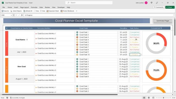This screenshot has width=176, height=99.
Task: Select the New Goal name cell
Action: coord(21,67)
